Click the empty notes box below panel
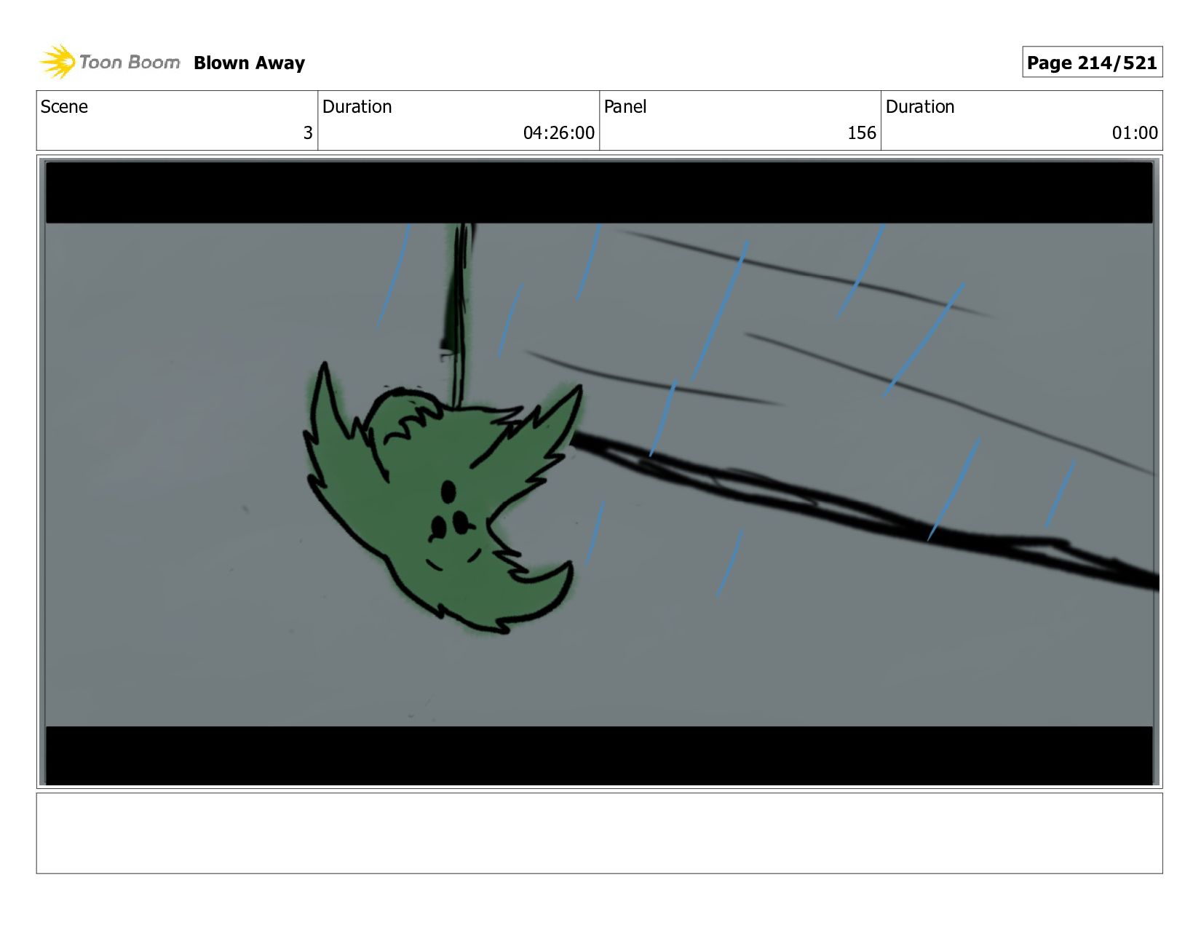1201x928 pixels. pos(599,833)
